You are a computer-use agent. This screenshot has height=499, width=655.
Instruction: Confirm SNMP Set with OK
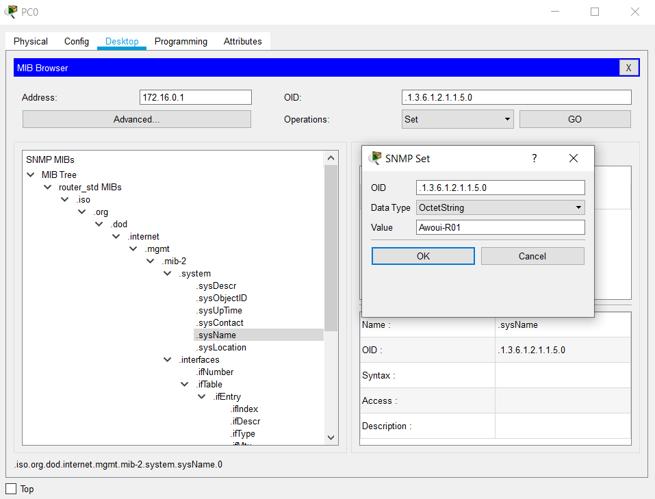423,256
